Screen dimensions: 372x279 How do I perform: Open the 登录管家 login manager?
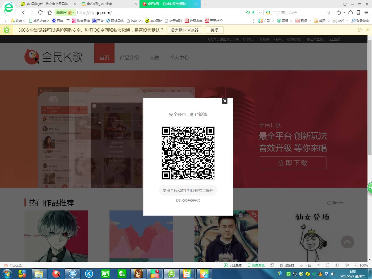[360, 21]
